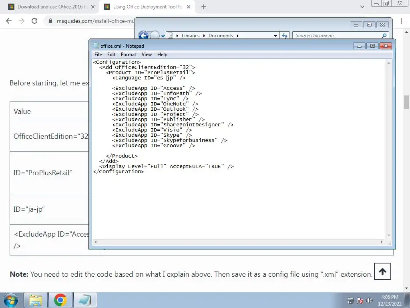The height and width of the screenshot is (308, 410).
Task: Click the Language ID line in Notepad
Action: (x=149, y=78)
